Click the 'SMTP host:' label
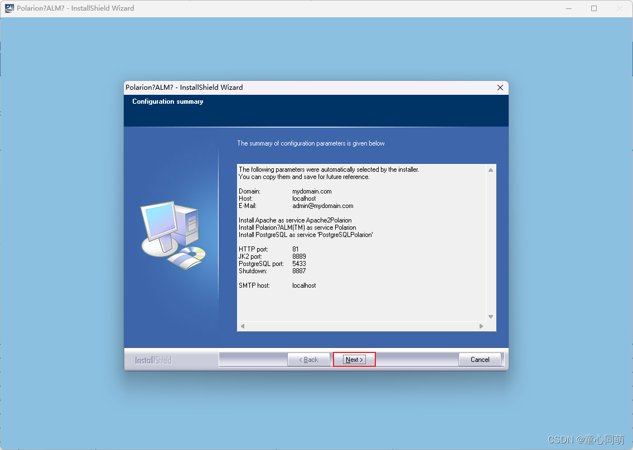 tap(254, 286)
